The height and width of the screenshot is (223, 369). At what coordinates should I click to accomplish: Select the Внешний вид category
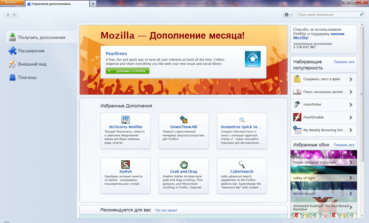point(32,64)
